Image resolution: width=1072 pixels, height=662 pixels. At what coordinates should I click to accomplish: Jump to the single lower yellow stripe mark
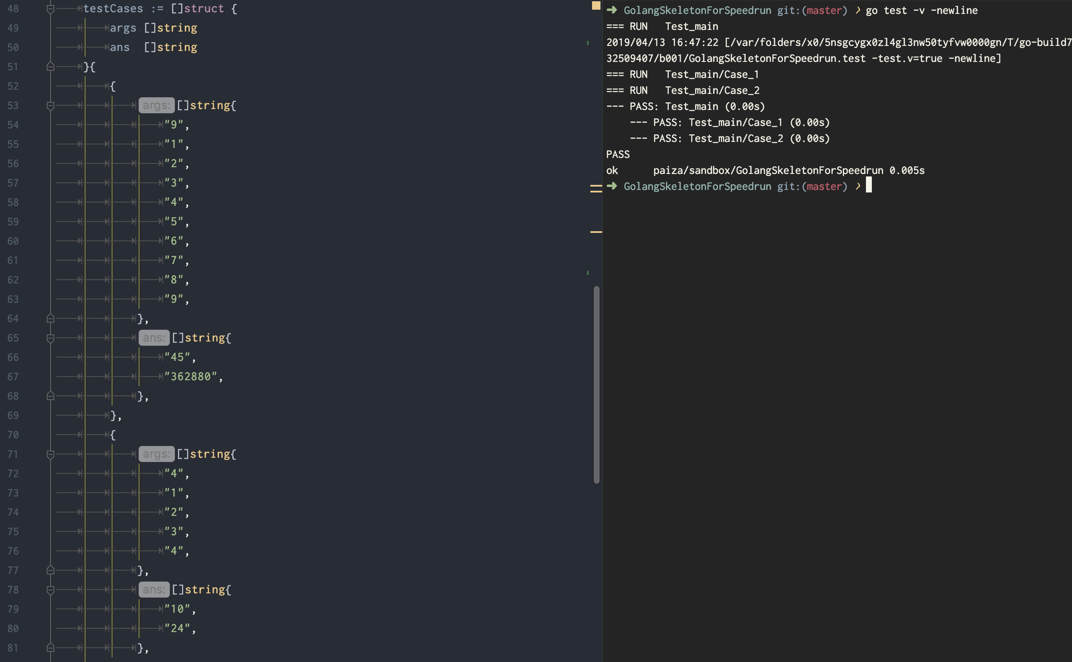(x=596, y=232)
